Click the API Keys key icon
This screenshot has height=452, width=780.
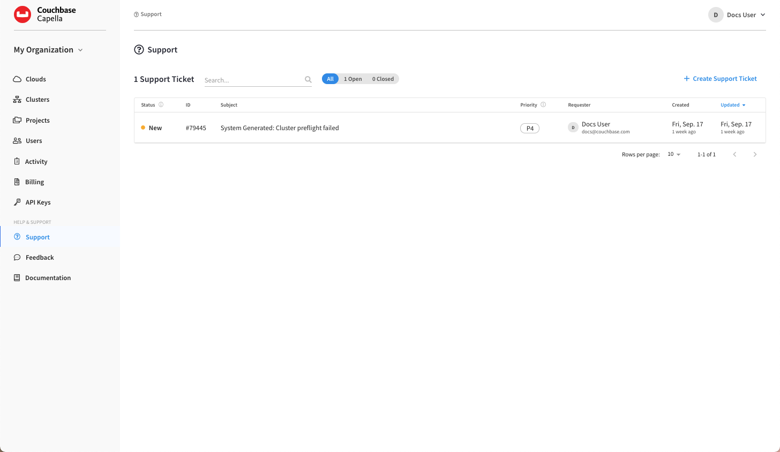pyautogui.click(x=18, y=202)
